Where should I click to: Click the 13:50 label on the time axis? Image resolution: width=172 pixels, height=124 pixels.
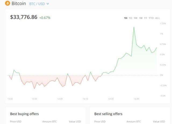[34, 99]
